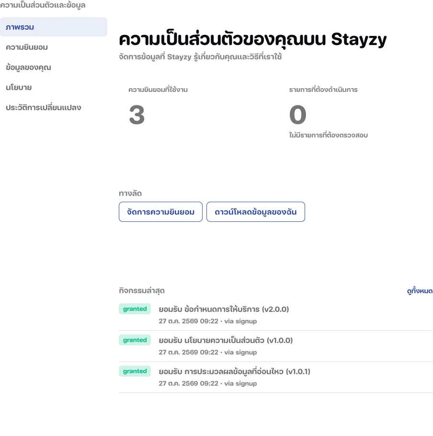Click the ความเป็นส่วนตัวและข้อมูล header text

[x=43, y=5]
